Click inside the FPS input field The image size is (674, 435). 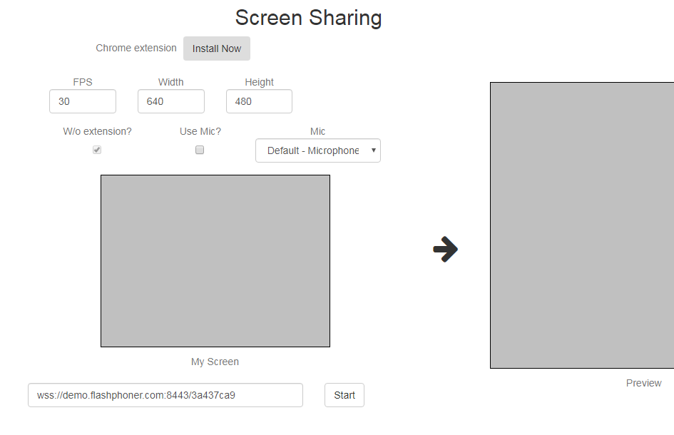(x=82, y=101)
